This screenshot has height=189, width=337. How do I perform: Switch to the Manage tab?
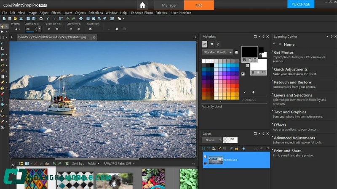coord(168,5)
